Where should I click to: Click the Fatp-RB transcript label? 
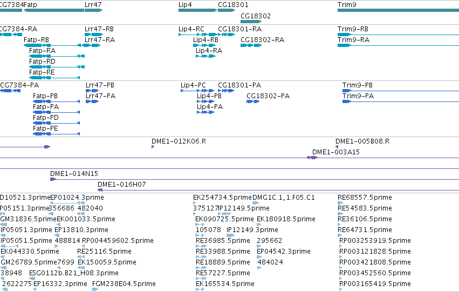coord(36,40)
